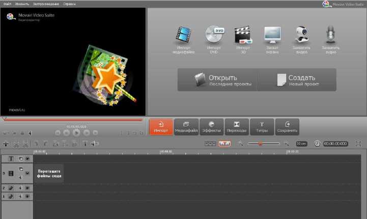Switch to the Сохранить tab
This screenshot has width=367, height=219.
[287, 127]
